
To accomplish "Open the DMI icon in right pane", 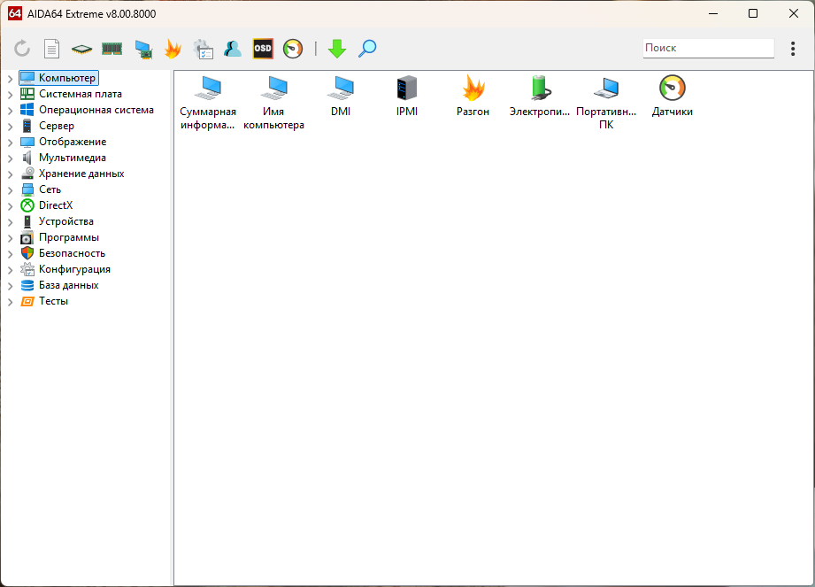I will click(x=341, y=97).
